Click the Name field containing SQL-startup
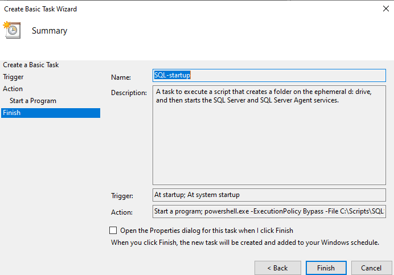394x275 pixels. coord(269,75)
